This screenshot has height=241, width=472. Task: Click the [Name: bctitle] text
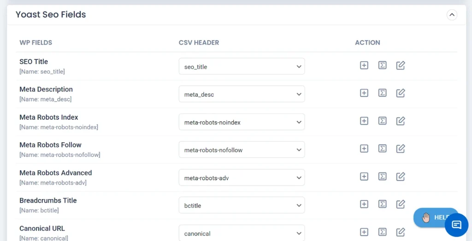pos(39,211)
